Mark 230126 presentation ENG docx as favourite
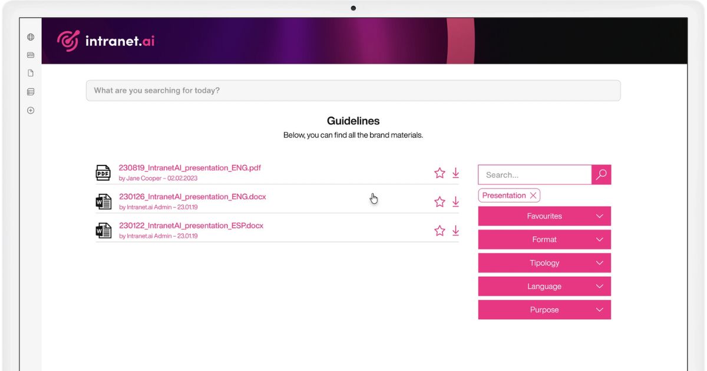Screen dimensions: 707x371 pos(440,202)
